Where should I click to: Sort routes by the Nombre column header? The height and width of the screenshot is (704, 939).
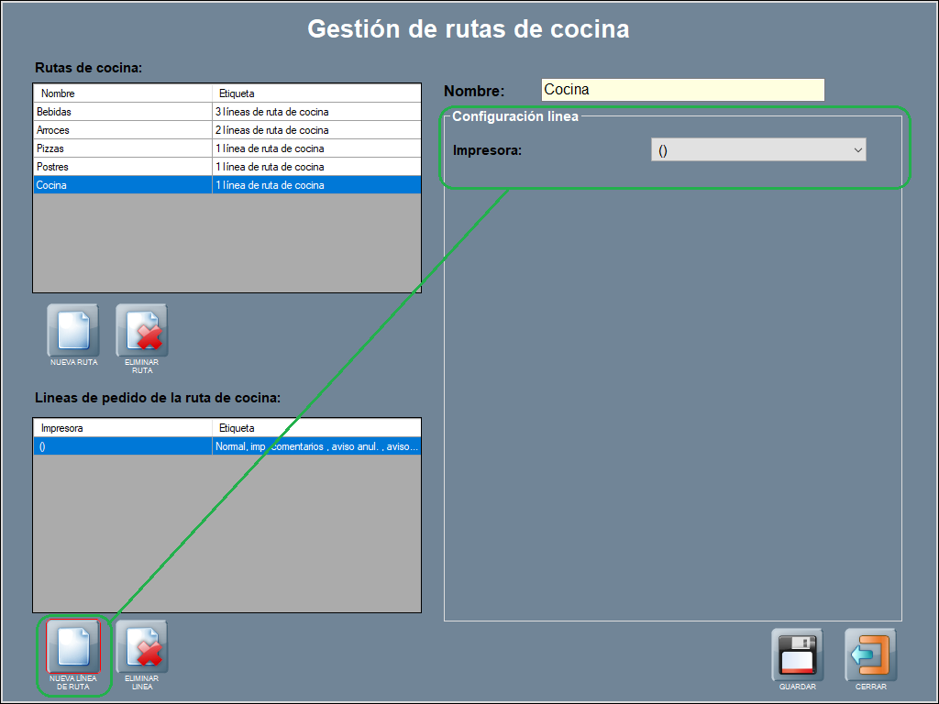click(x=122, y=93)
